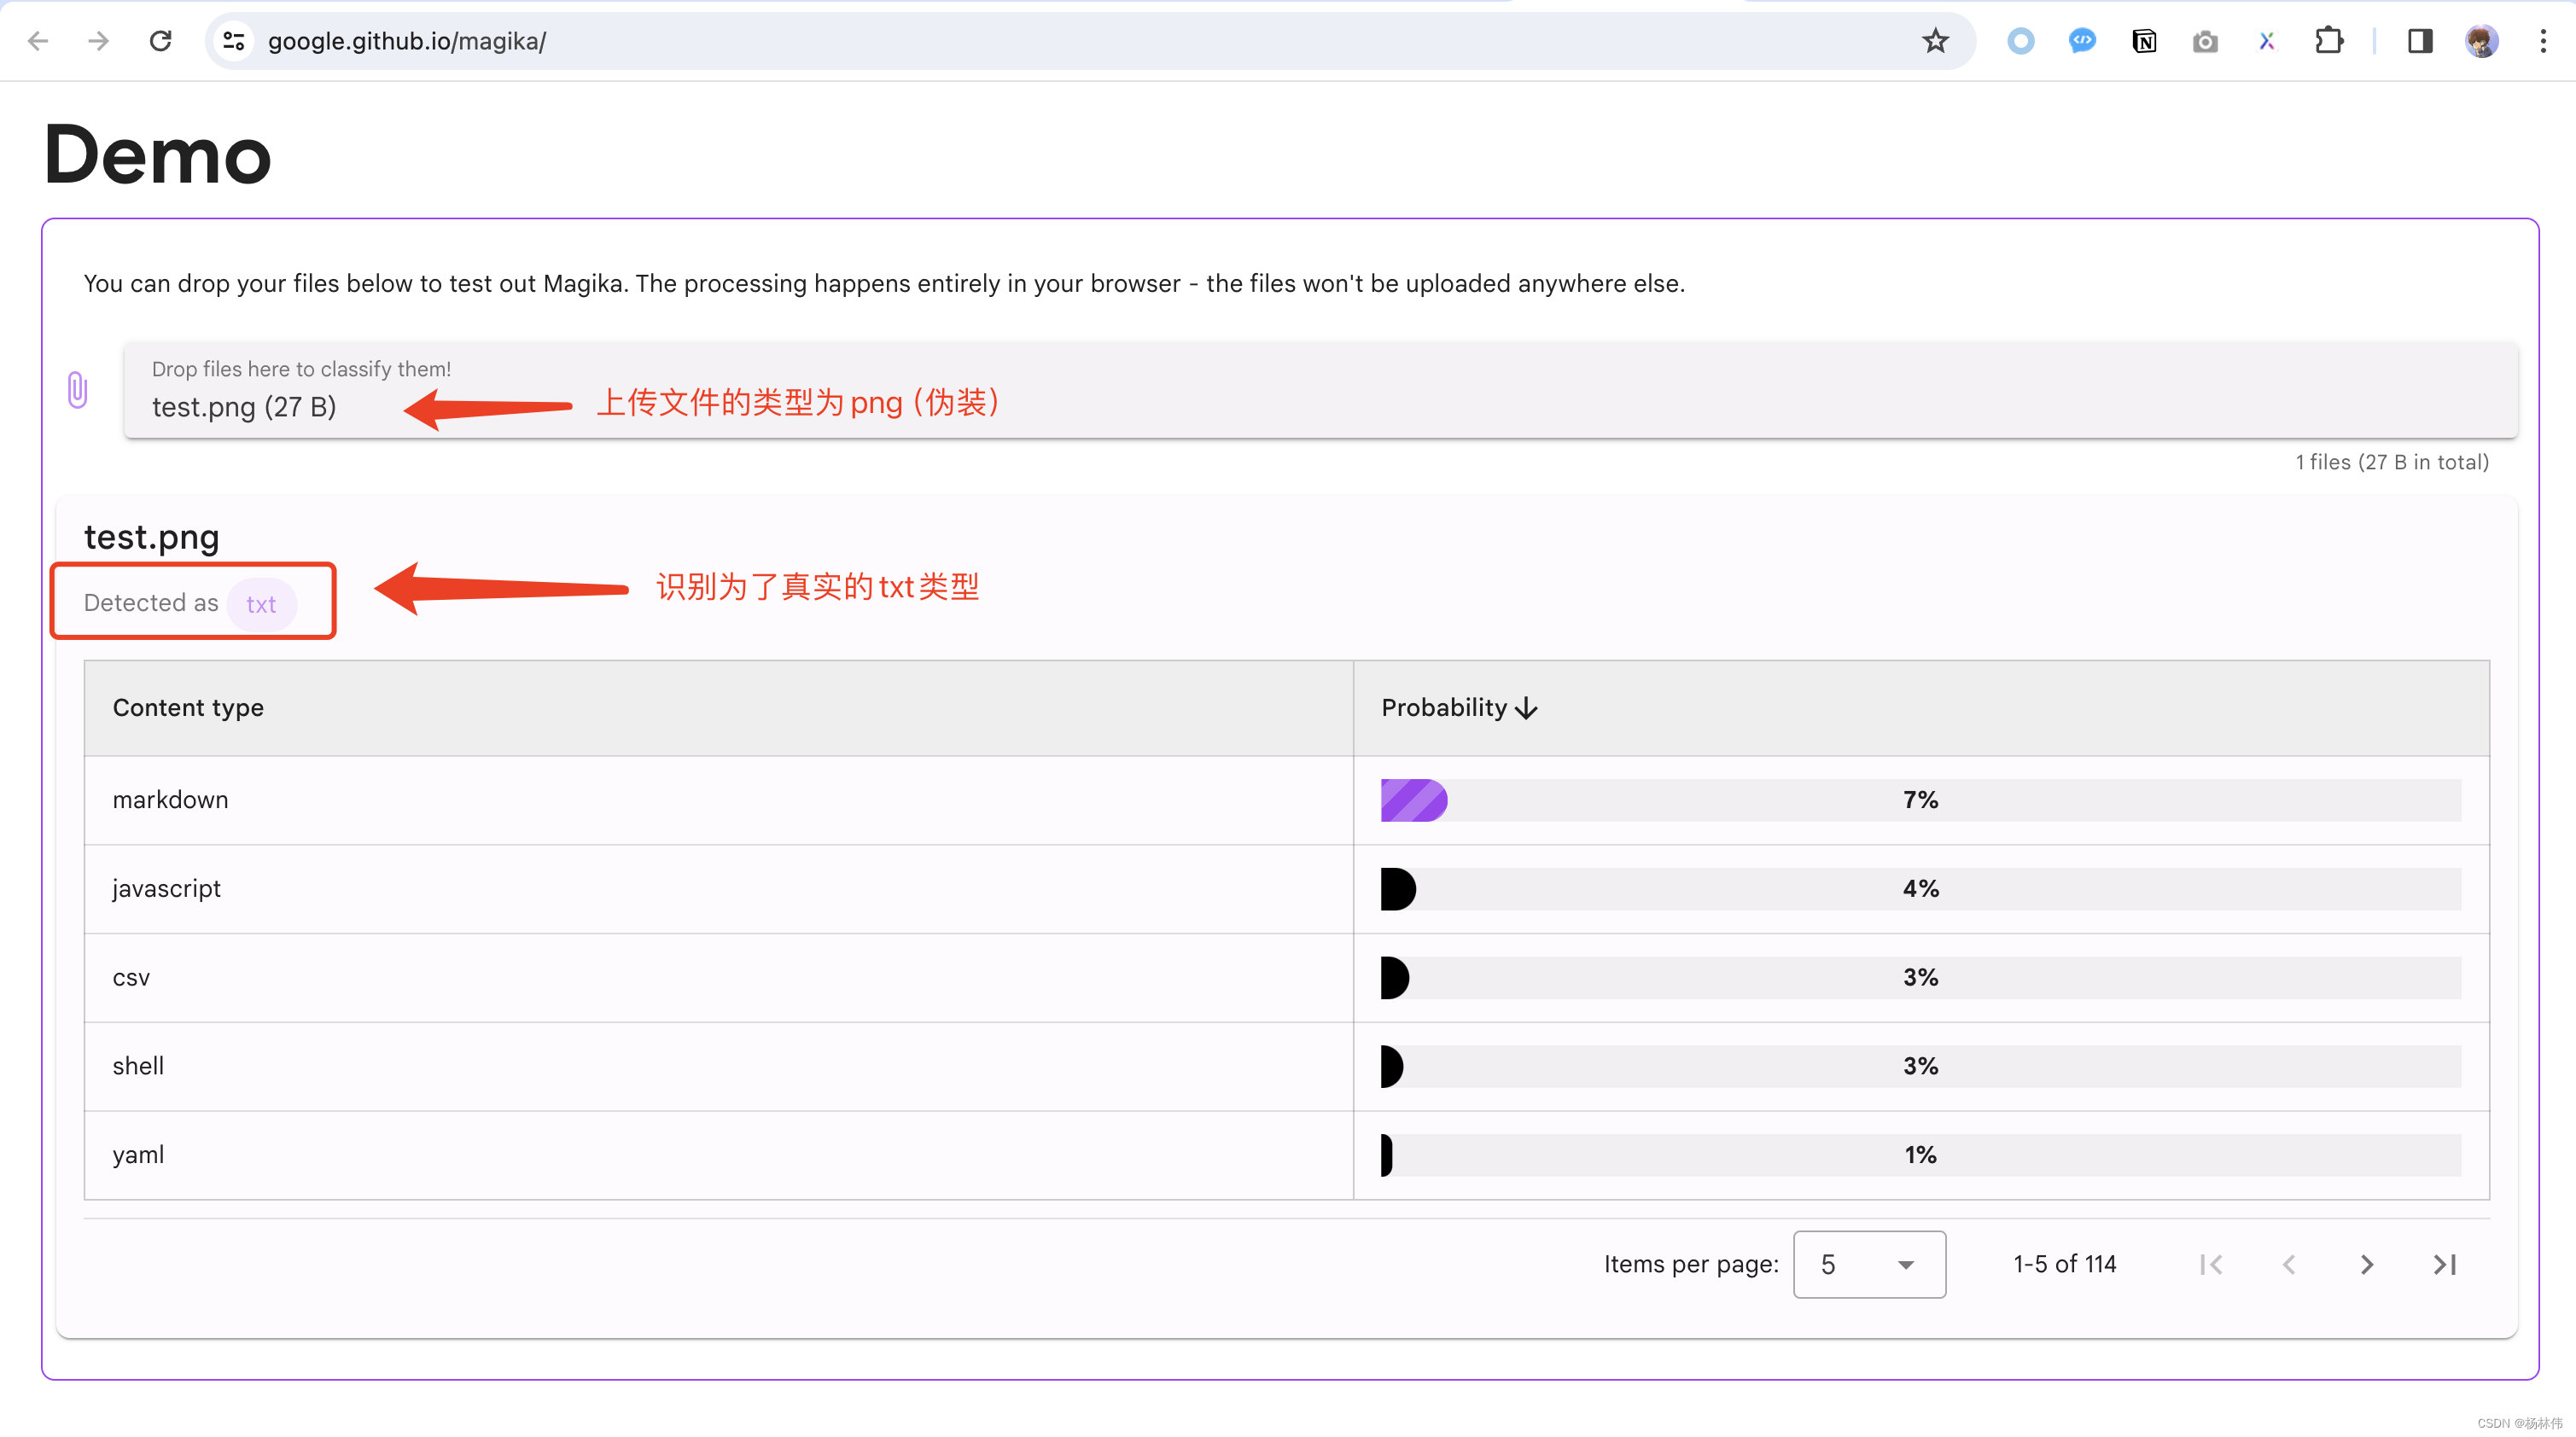2576x1437 pixels.
Task: Bookmark page with the star icon
Action: point(1935,41)
